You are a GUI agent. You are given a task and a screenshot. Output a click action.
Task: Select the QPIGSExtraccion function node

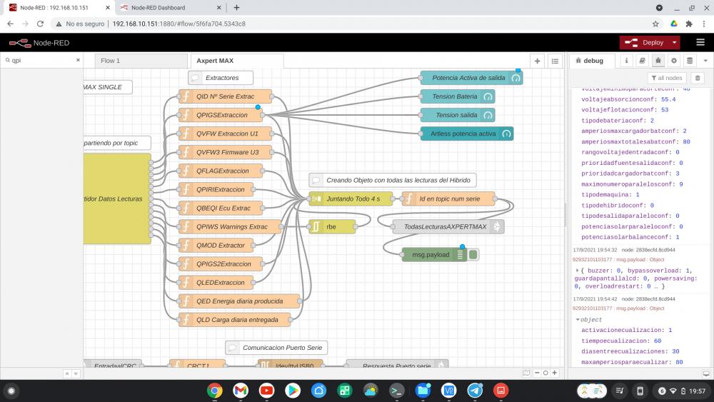221,115
